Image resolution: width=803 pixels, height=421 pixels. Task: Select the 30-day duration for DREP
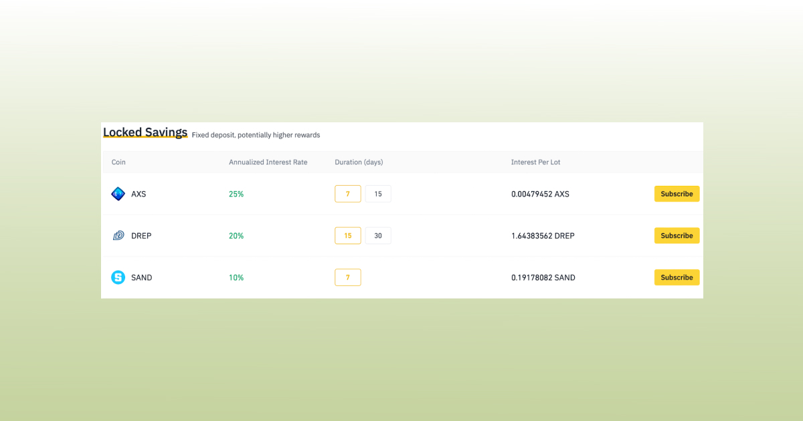coord(377,235)
